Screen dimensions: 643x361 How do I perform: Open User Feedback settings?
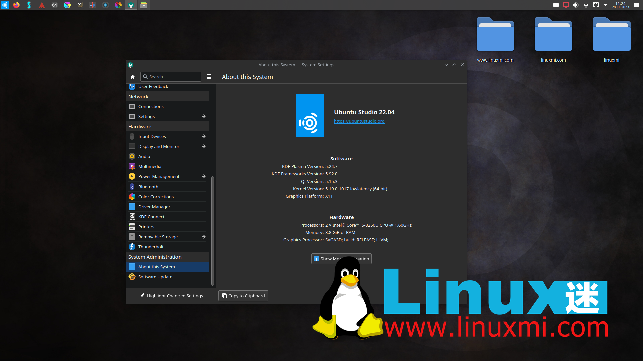point(167,87)
